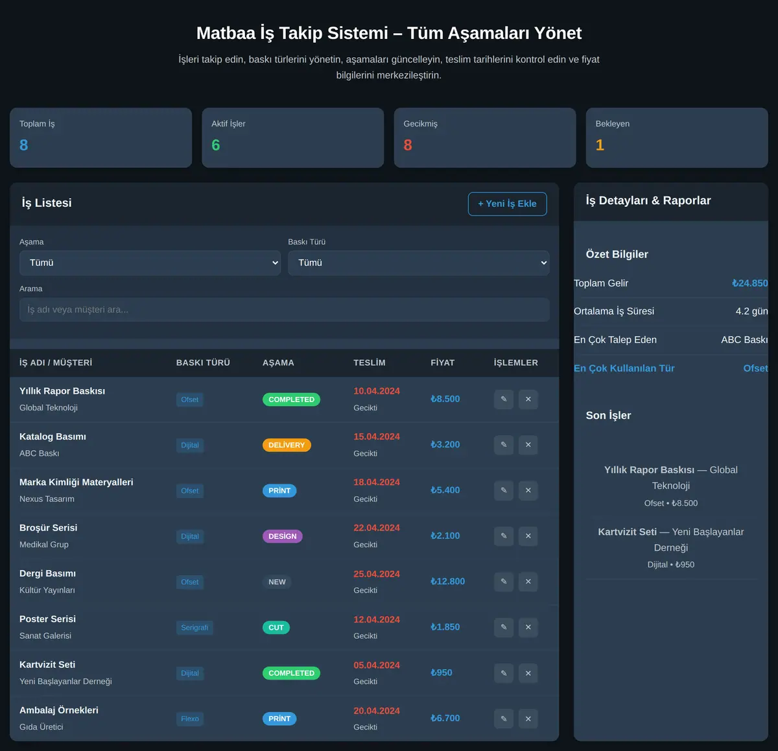Delete the Kartvizit Seti job
The width and height of the screenshot is (778, 751).
(528, 673)
